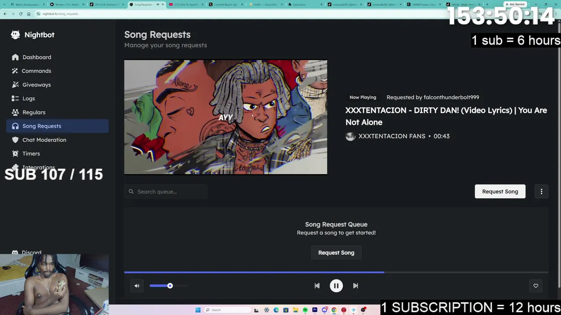Skip to the previous song
This screenshot has width=561, height=315.
(x=317, y=286)
